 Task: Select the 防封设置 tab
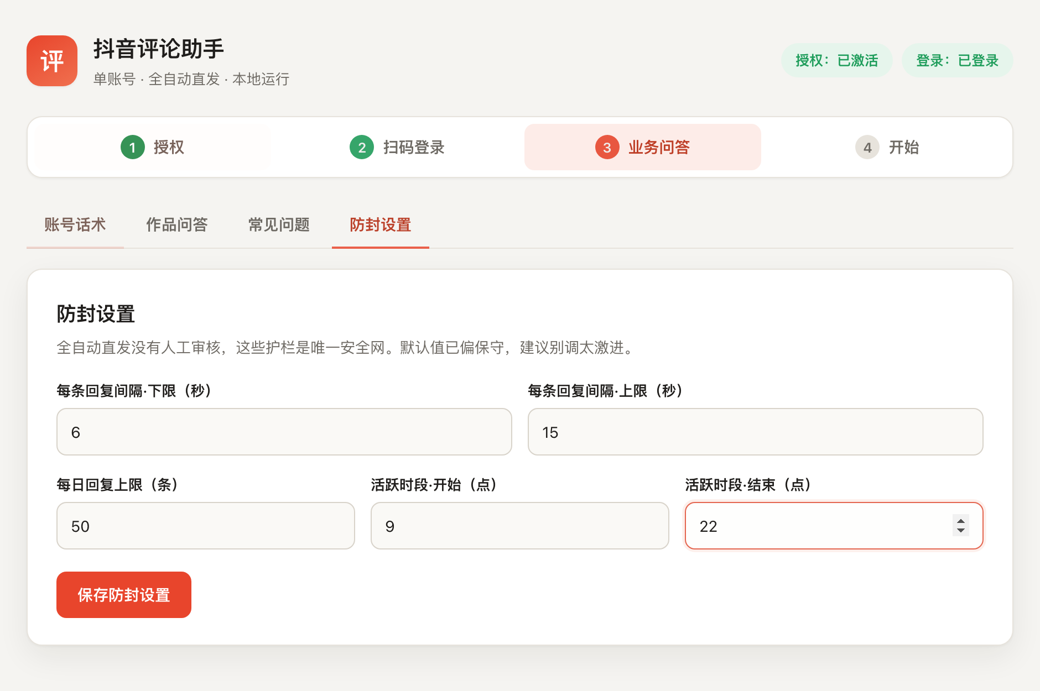click(381, 224)
